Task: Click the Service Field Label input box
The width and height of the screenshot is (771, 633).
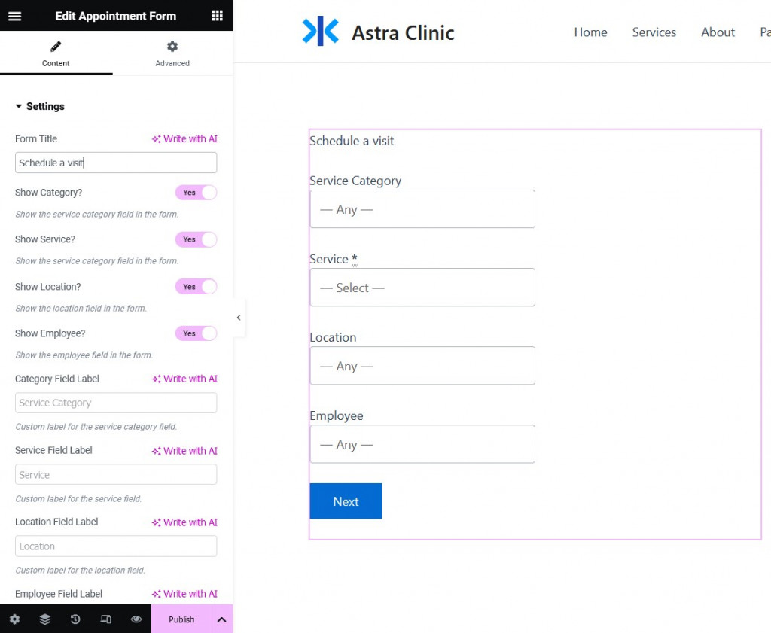Action: [x=116, y=474]
